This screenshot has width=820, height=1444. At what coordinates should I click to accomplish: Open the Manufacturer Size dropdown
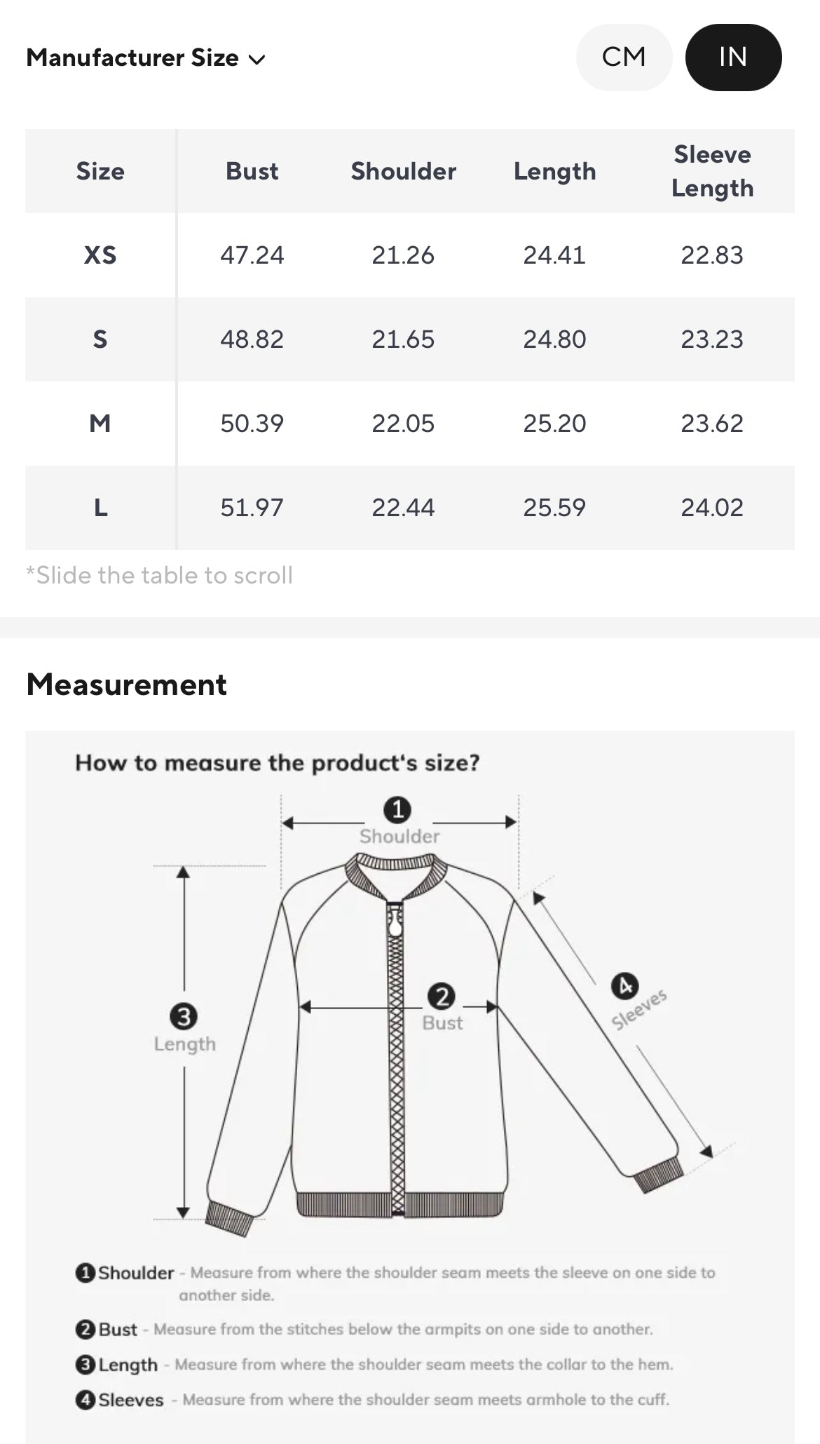click(145, 58)
